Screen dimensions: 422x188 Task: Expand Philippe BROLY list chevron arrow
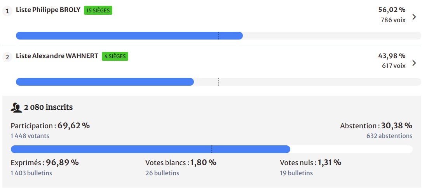click(x=414, y=17)
